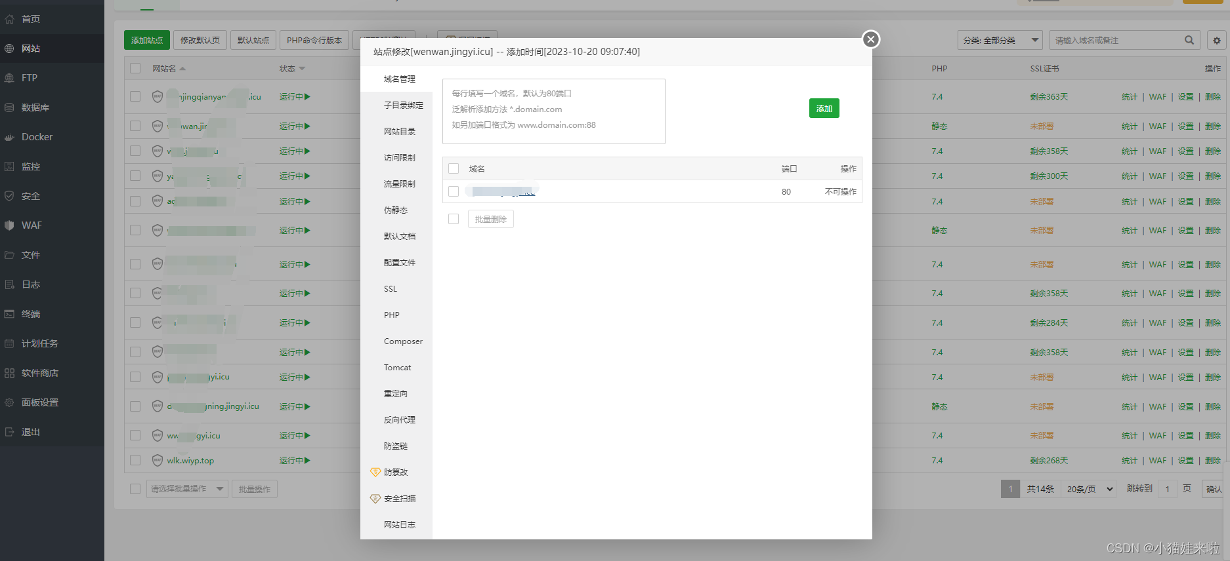Click the green 添加 button
1230x561 pixels.
tap(824, 108)
